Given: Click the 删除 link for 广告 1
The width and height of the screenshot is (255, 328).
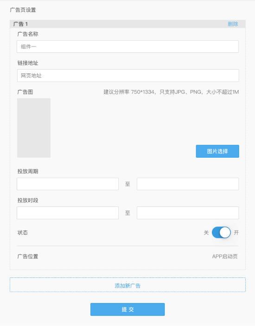Looking at the screenshot, I should [233, 24].
